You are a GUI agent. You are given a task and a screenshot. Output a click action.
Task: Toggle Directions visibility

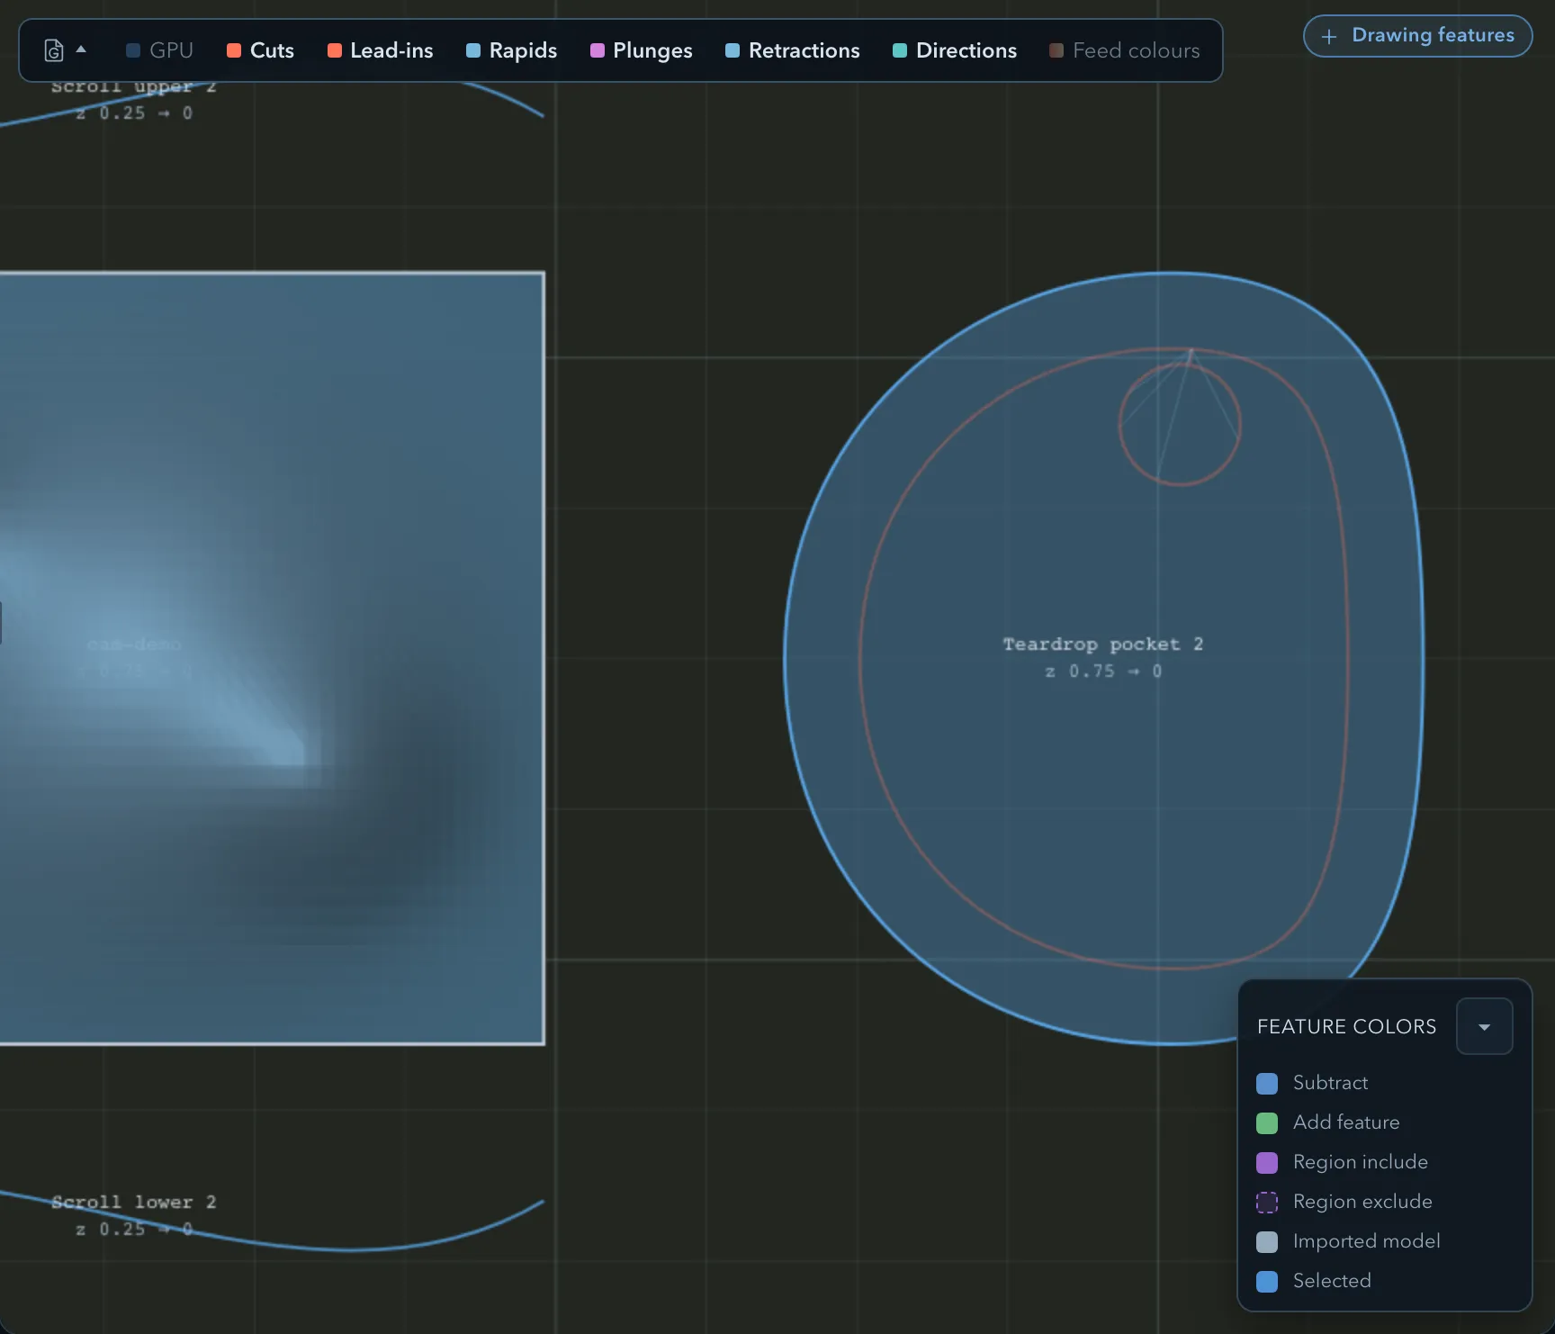tap(954, 50)
